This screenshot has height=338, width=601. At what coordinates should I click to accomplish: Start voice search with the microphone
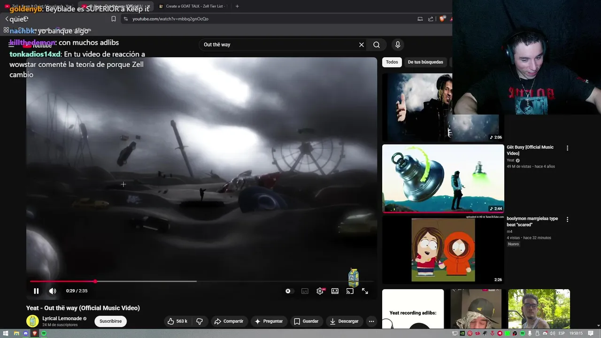[x=398, y=45]
